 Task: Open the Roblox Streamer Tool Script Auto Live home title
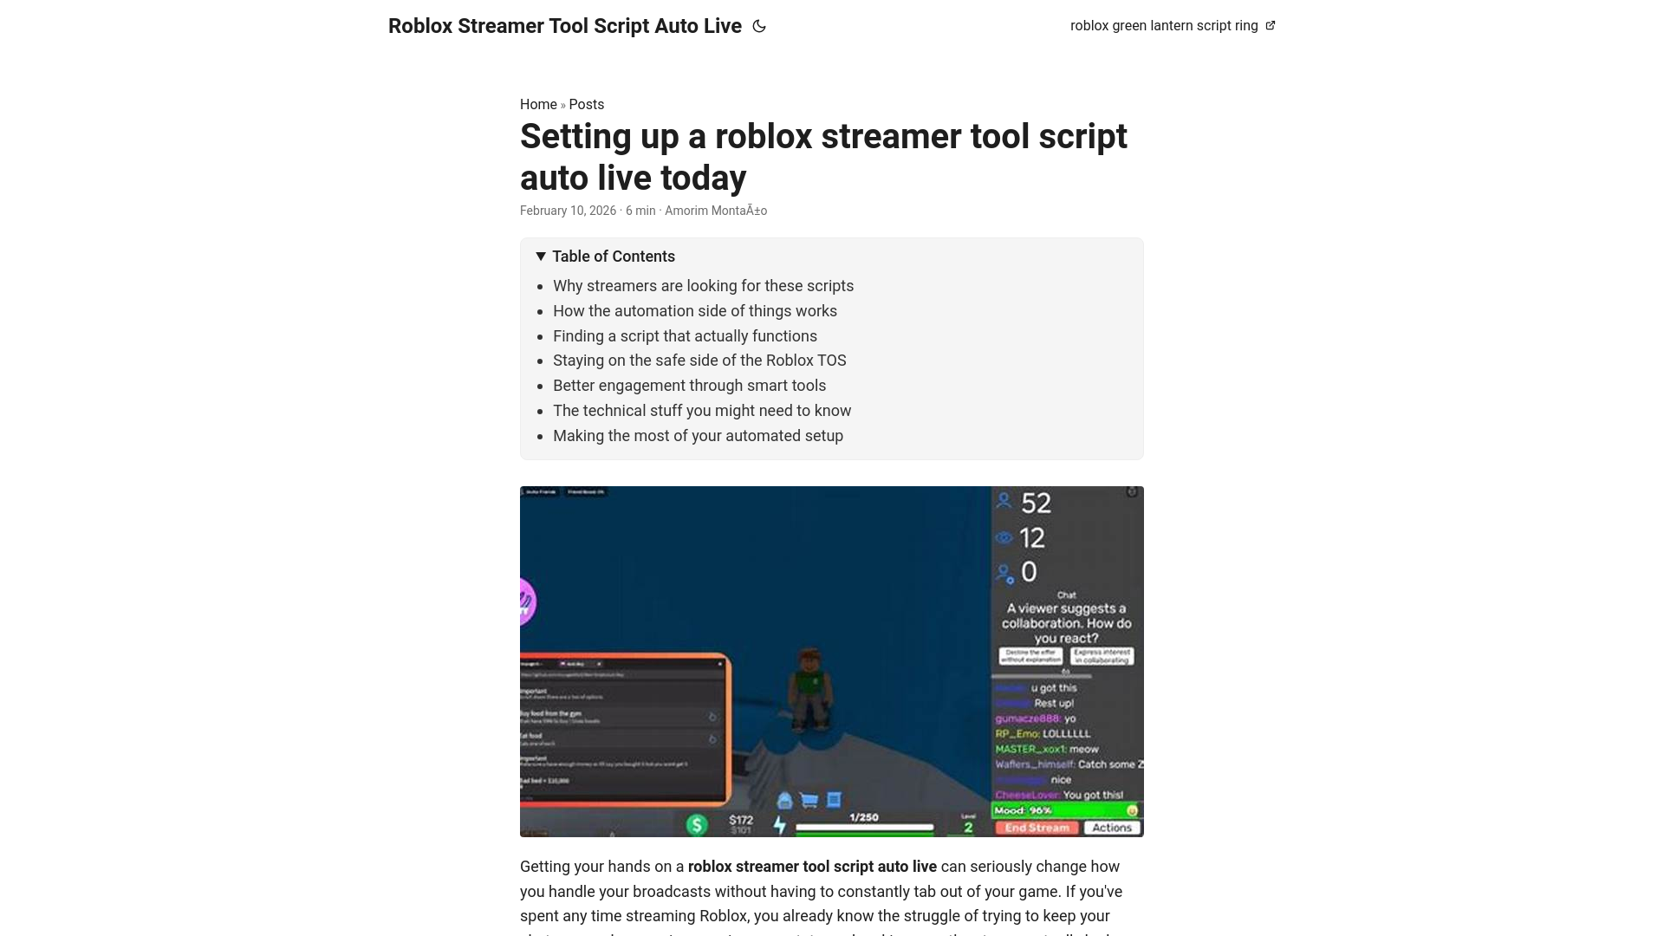click(565, 26)
